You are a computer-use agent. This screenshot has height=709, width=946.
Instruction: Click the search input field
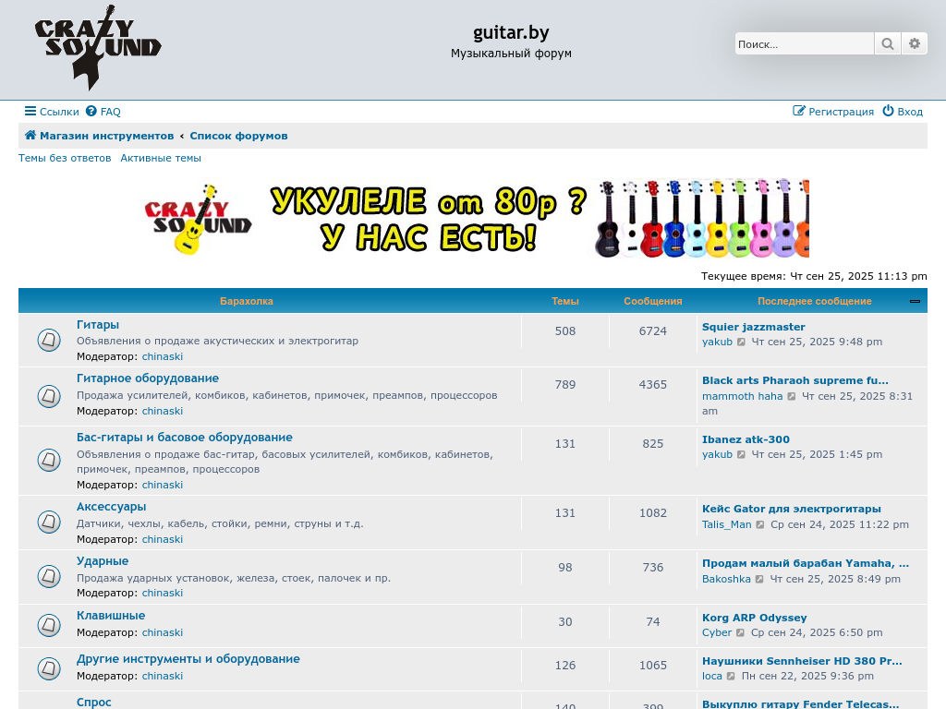click(804, 43)
